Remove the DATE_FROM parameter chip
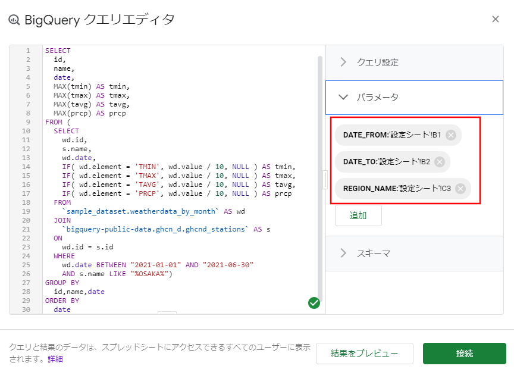Screen dimensions: 514x372 [451, 135]
